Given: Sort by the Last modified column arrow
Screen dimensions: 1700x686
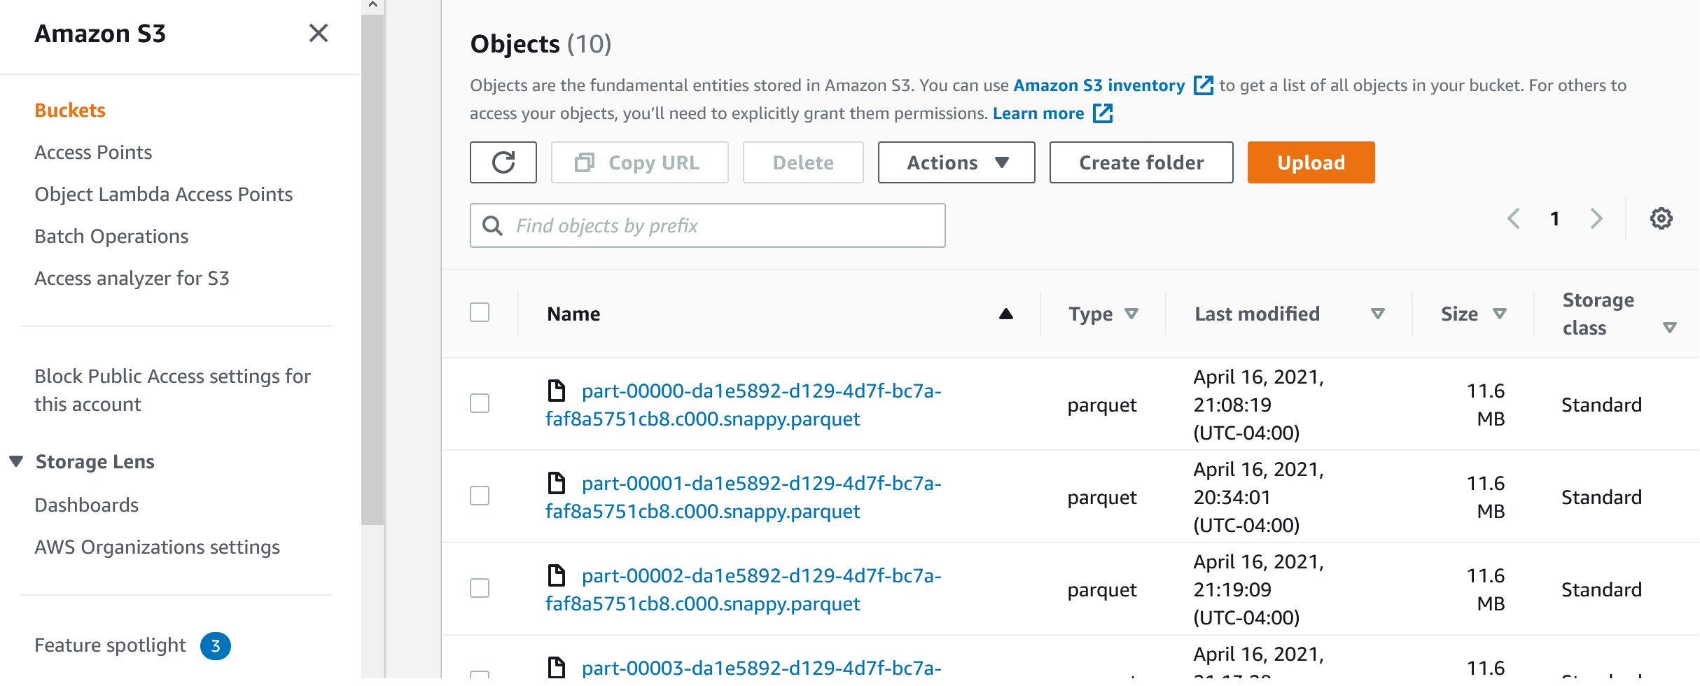Looking at the screenshot, I should click(1377, 314).
